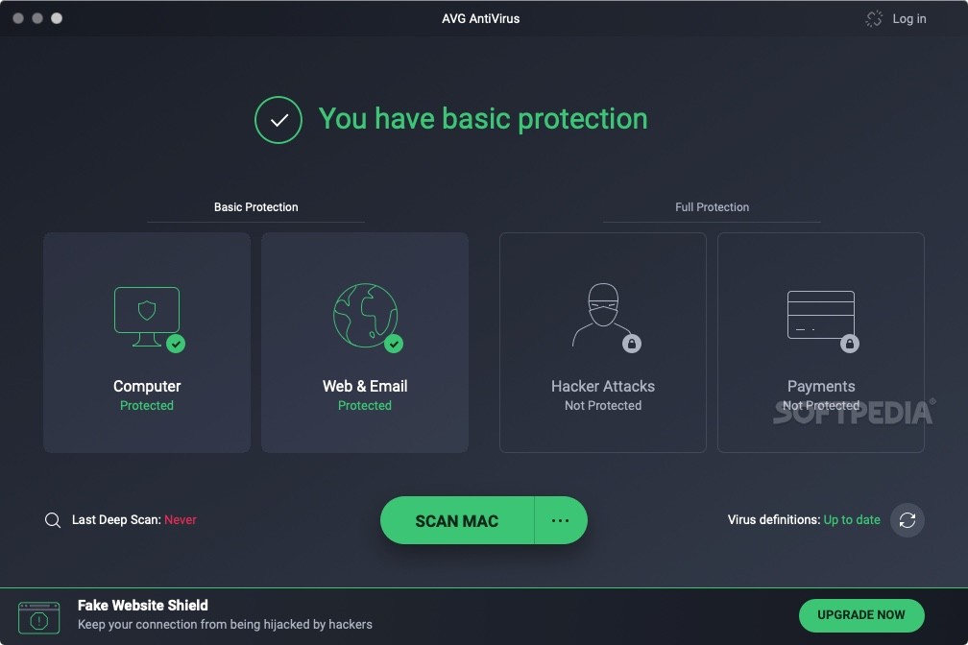Click 'Not Protected' under Hacker Attacks
The image size is (968, 645).
point(603,405)
